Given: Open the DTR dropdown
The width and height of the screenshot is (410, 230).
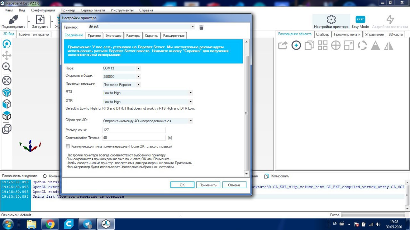Looking at the screenshot, I should (191, 102).
